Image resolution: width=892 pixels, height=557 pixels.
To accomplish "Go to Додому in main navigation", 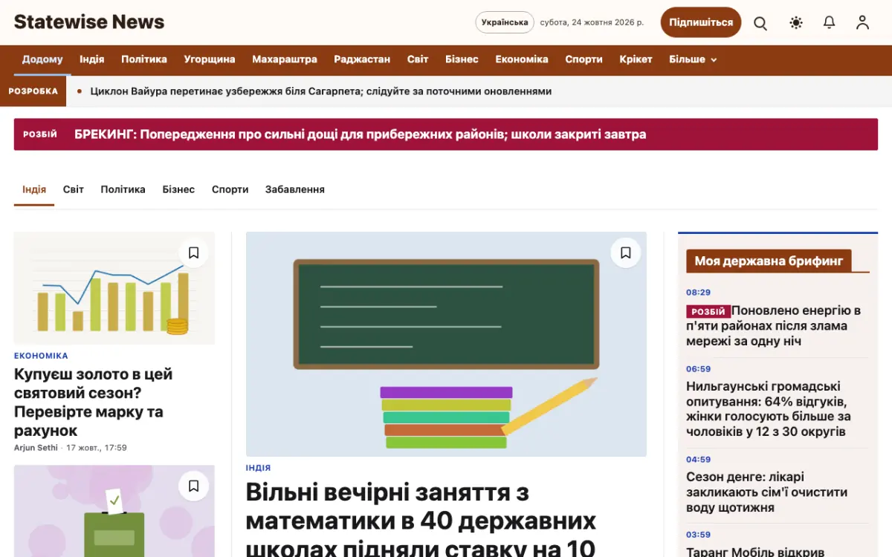I will 42,59.
